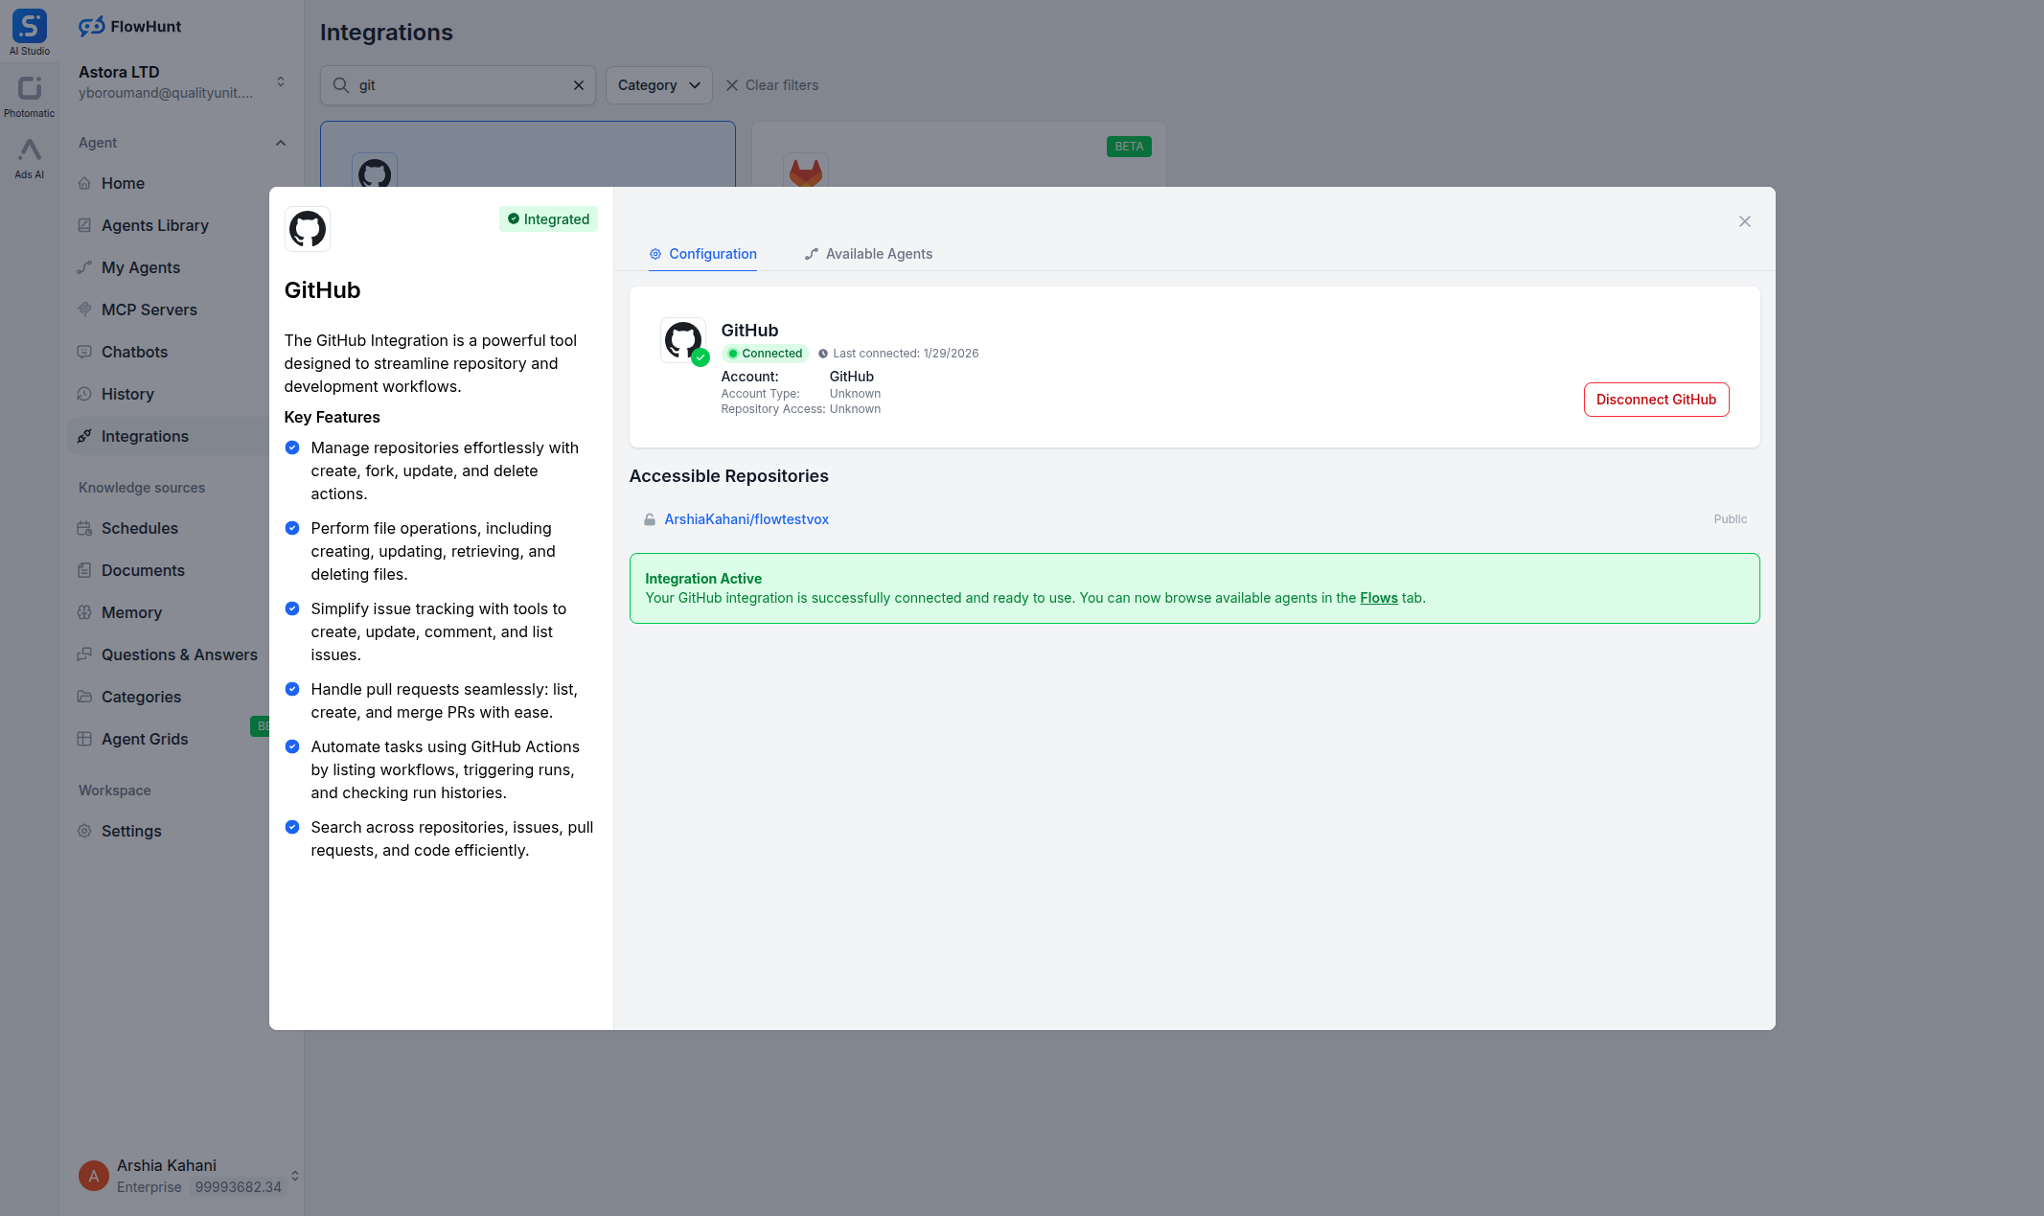Open the ArshiaKahani/flowtestvox repository link

pos(746,518)
